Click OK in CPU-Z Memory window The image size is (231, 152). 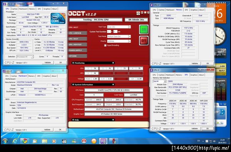click(x=208, y=63)
